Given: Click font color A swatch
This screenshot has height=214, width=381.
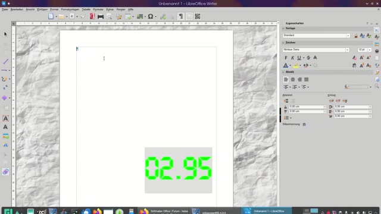Looking at the screenshot, I should pos(286,65).
